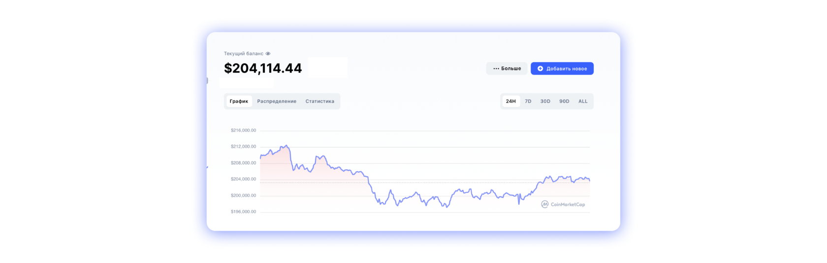Viewport: 827px width, 263px height.
Task: Open the Распределение tab
Action: [x=277, y=101]
